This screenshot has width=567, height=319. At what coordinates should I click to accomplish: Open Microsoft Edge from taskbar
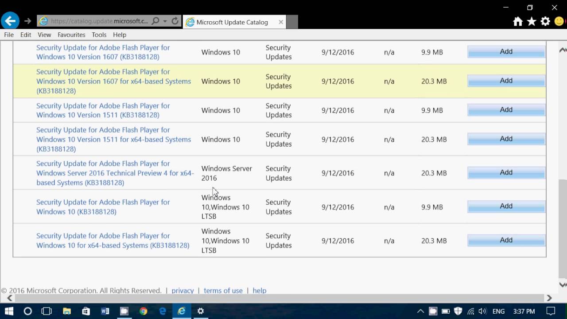point(163,311)
